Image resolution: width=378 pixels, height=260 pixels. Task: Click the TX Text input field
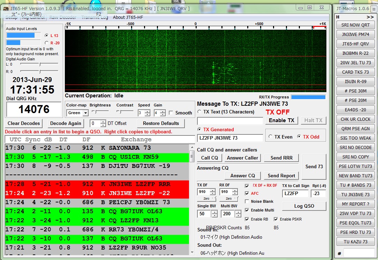click(x=230, y=121)
